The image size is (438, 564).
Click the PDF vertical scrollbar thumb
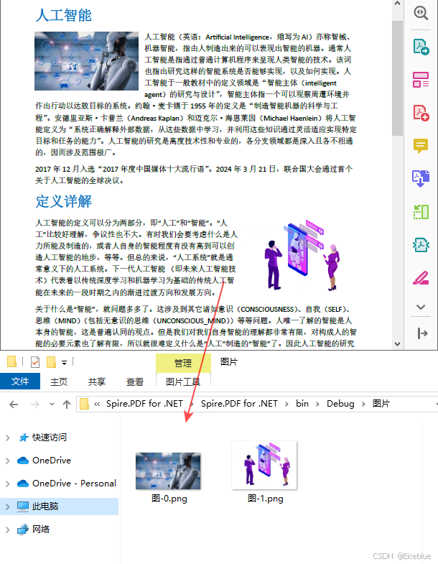point(397,78)
